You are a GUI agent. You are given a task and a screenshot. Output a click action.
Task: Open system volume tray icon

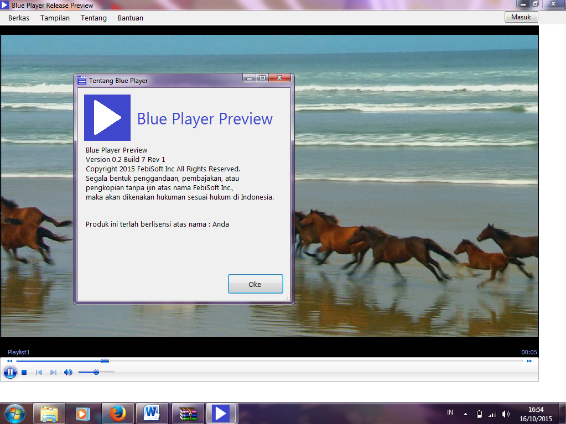click(x=506, y=414)
